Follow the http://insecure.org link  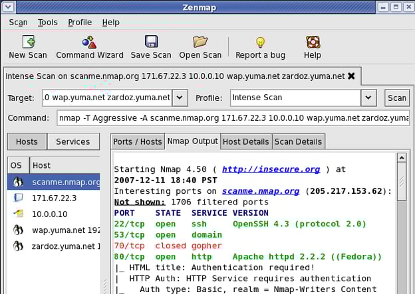pyautogui.click(x=271, y=169)
